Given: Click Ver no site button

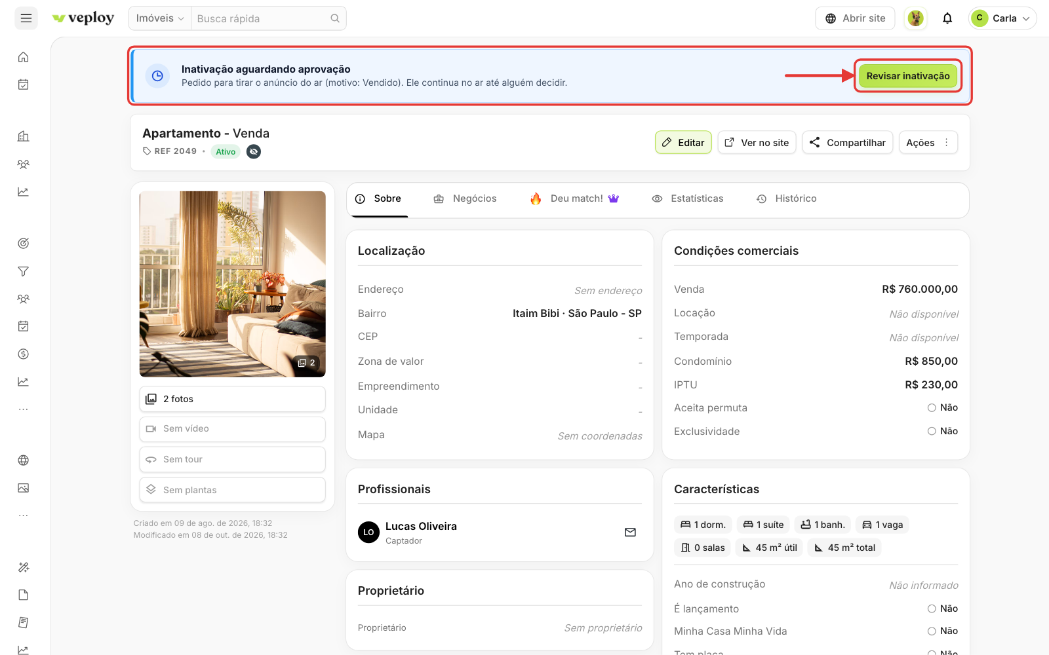Looking at the screenshot, I should pyautogui.click(x=757, y=143).
